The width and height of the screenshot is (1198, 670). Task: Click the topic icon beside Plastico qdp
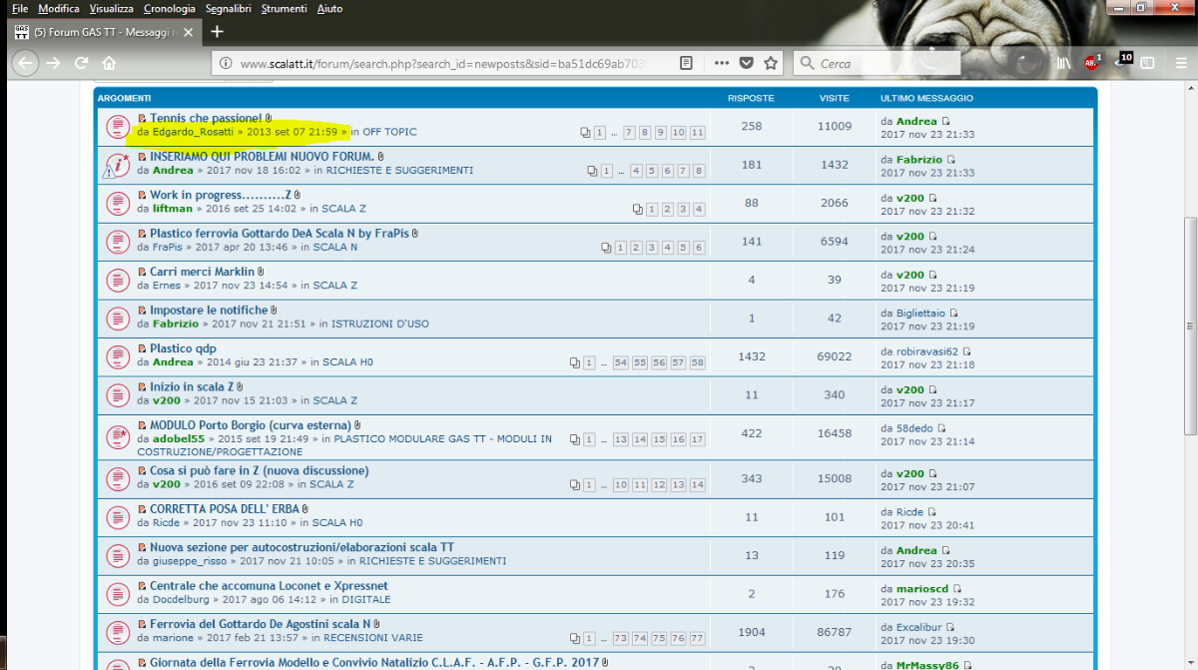coord(117,355)
